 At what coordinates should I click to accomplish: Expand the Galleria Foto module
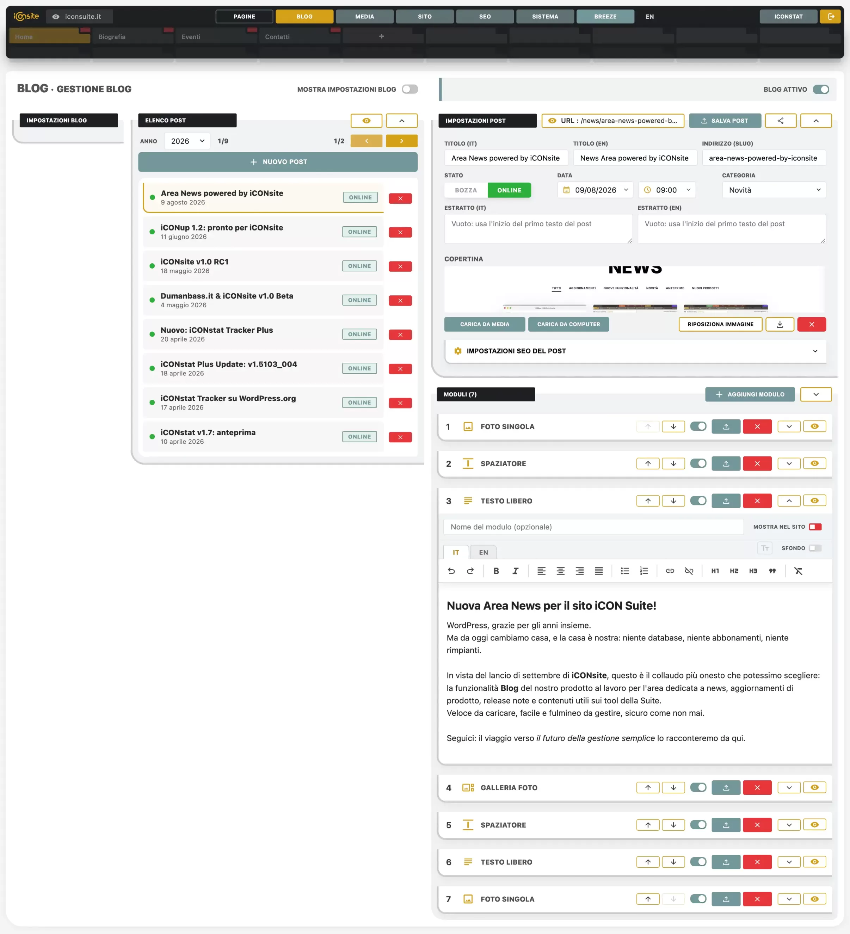coord(789,788)
